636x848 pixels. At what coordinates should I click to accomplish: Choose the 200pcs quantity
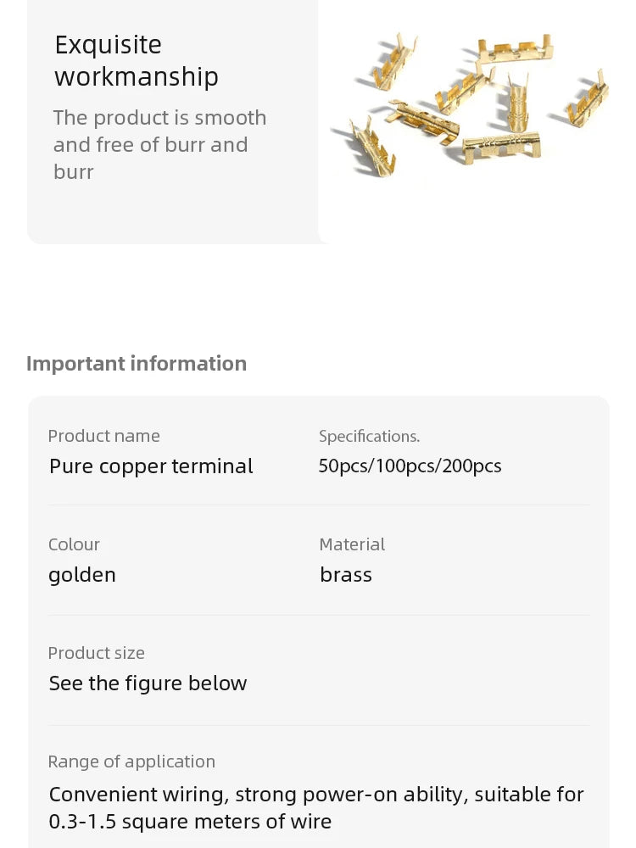coord(471,466)
